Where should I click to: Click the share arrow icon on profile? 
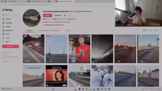click(65, 15)
